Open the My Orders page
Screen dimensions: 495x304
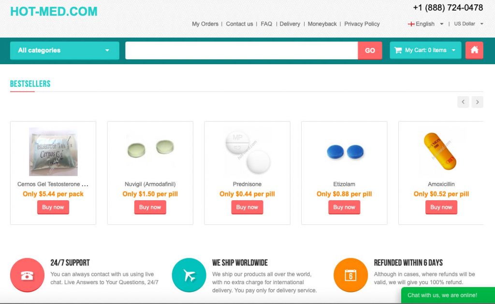205,24
